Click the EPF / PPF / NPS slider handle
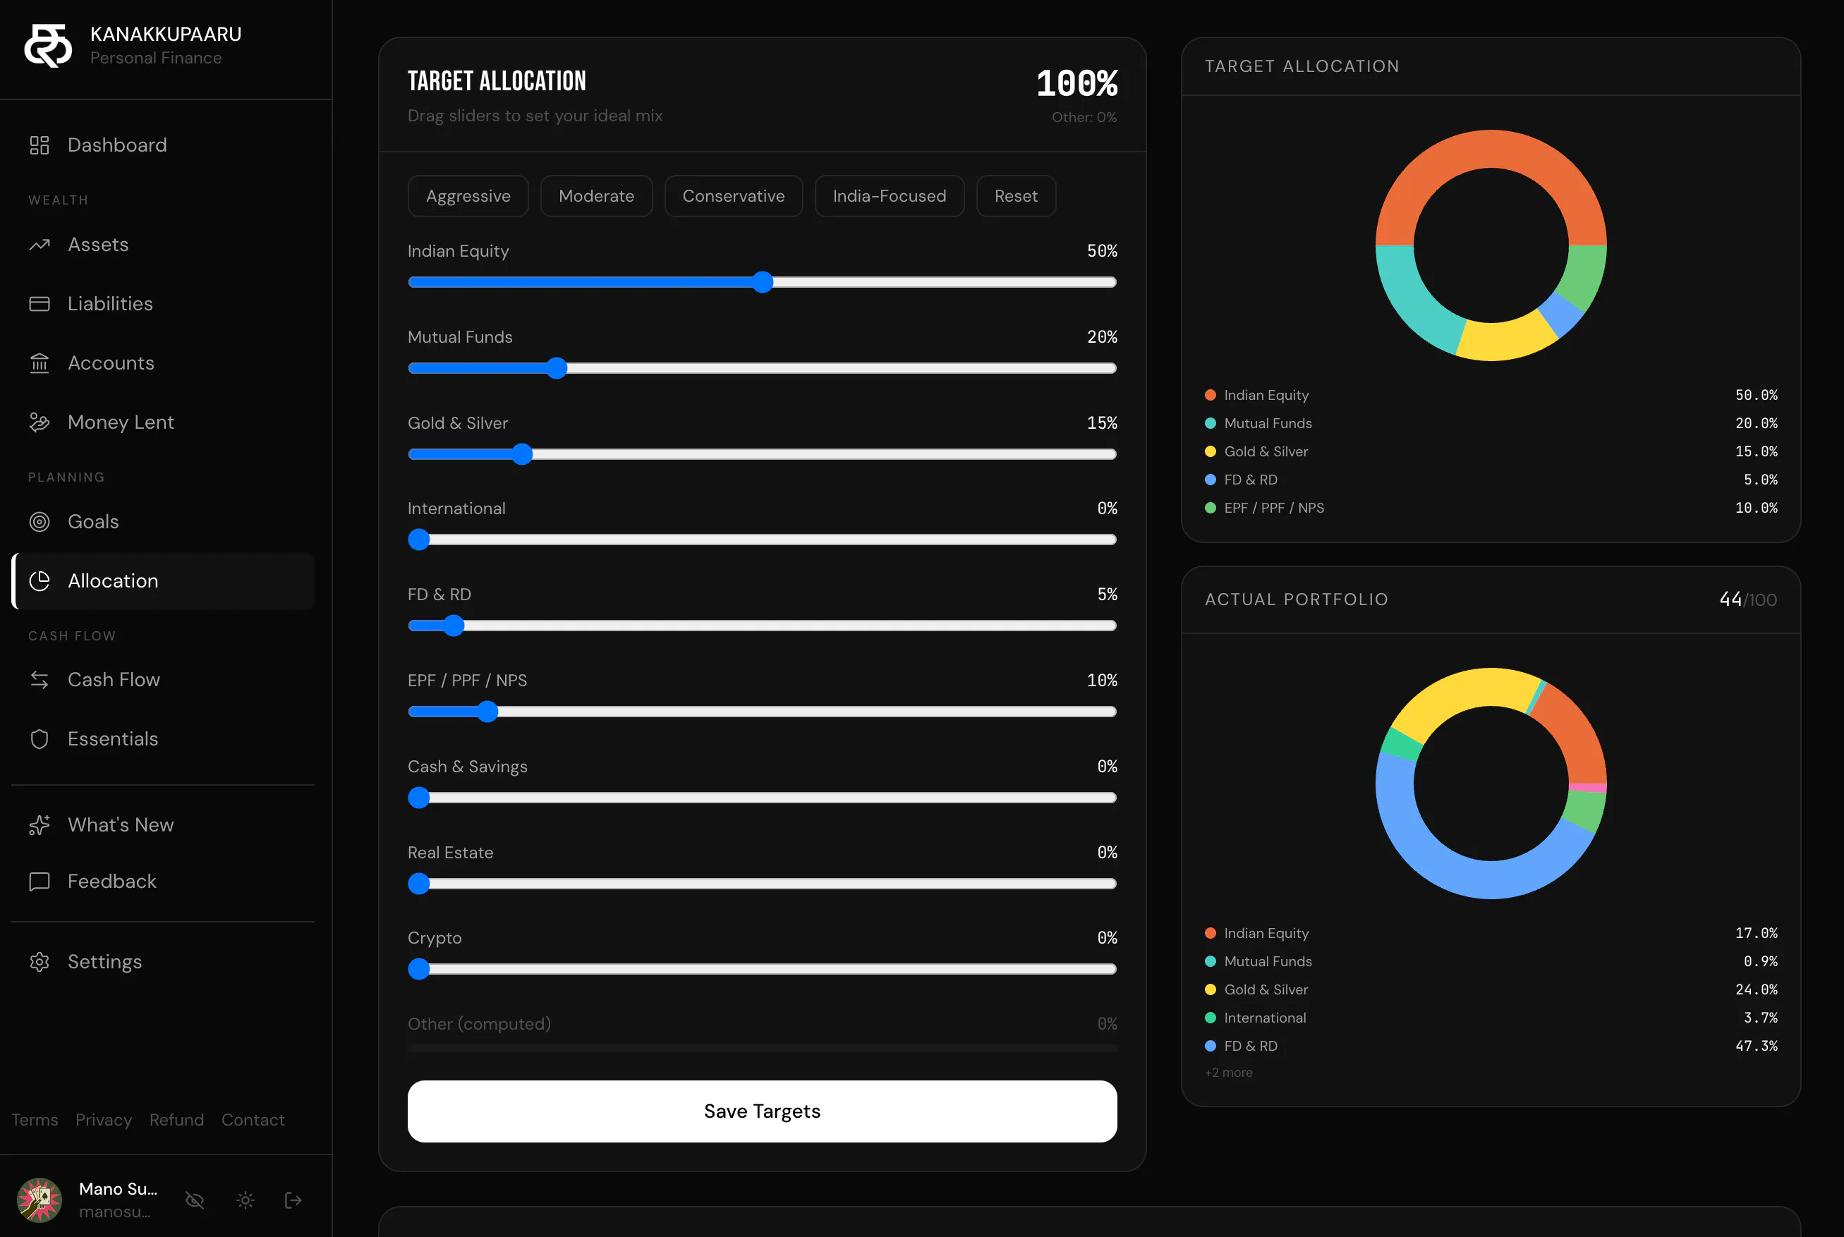This screenshot has width=1844, height=1237. click(487, 712)
